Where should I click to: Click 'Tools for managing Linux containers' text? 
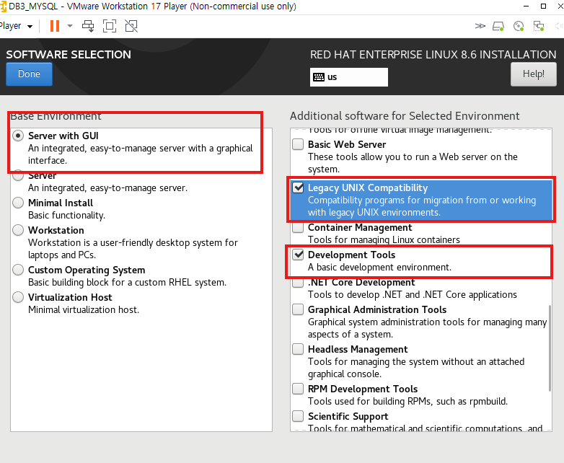(x=384, y=239)
